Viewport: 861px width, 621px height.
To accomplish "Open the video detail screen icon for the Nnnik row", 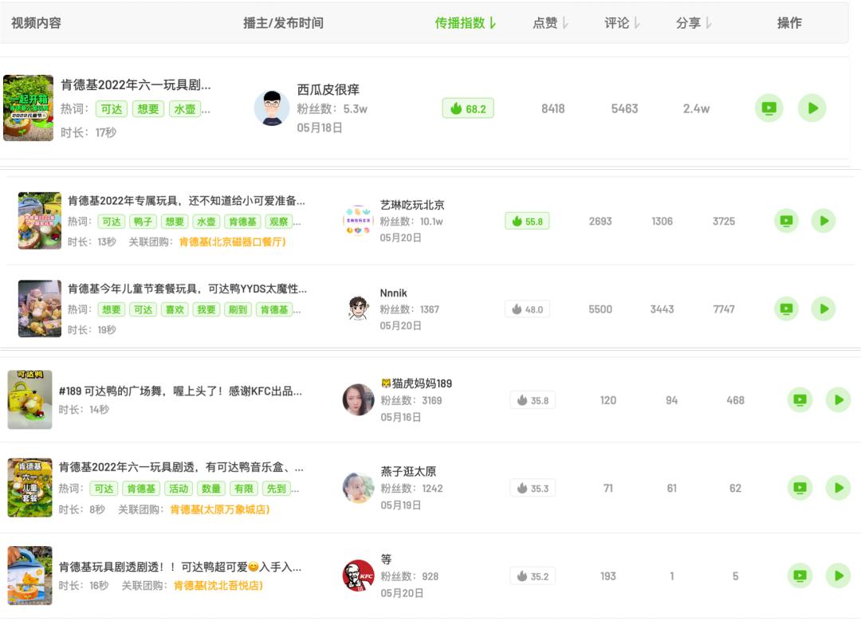I will click(x=786, y=309).
